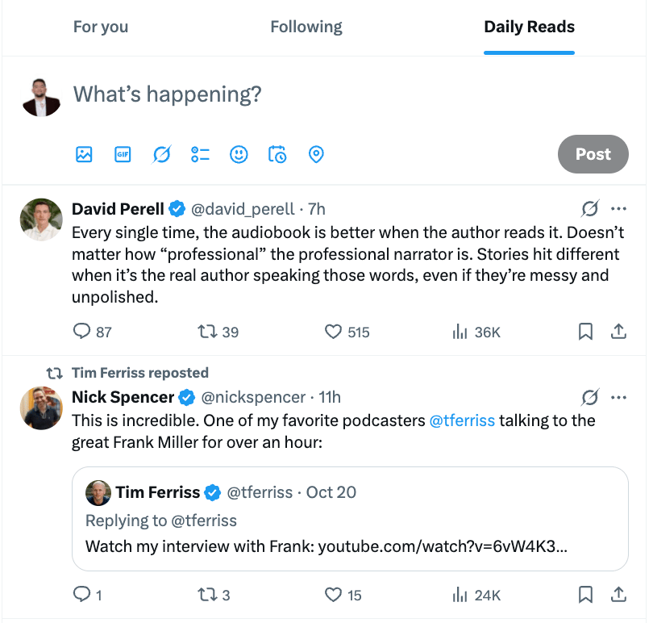The height and width of the screenshot is (623, 653).
Task: Share David Perell's post
Action: (x=619, y=332)
